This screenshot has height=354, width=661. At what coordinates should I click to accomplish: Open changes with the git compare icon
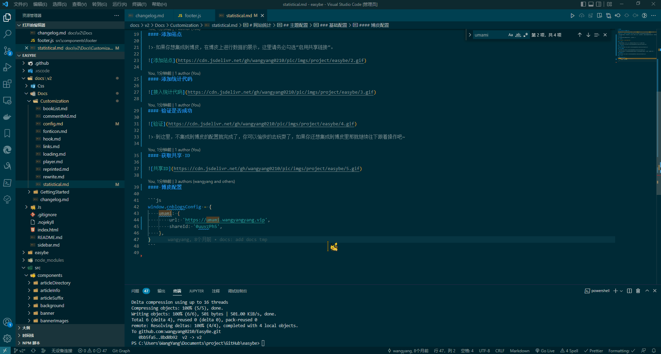point(609,15)
